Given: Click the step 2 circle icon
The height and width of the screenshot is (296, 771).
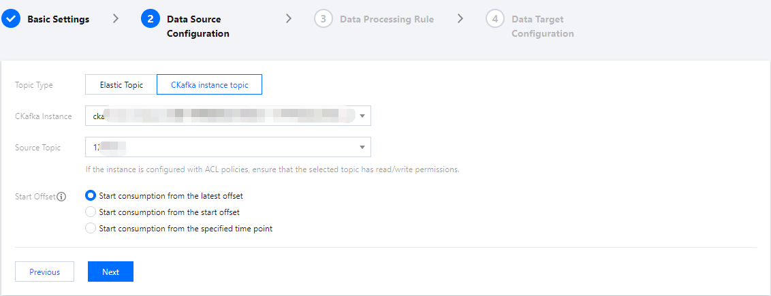Looking at the screenshot, I should click(151, 19).
